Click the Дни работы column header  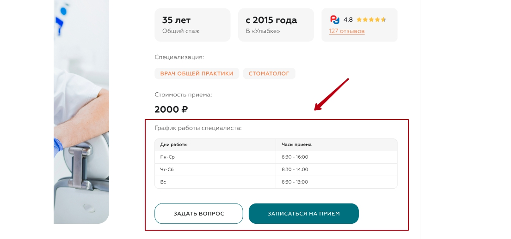pos(174,144)
